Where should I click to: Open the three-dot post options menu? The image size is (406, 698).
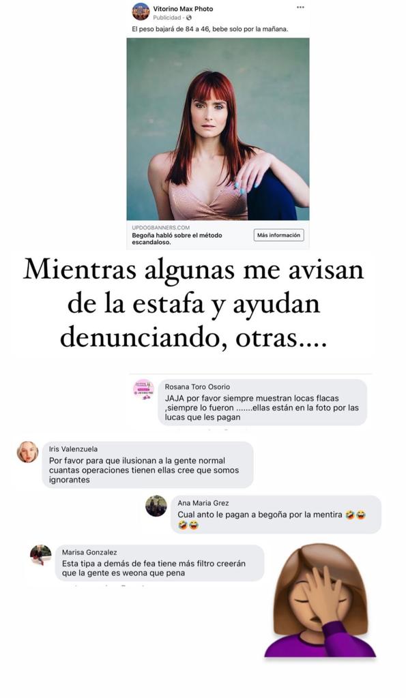click(300, 7)
